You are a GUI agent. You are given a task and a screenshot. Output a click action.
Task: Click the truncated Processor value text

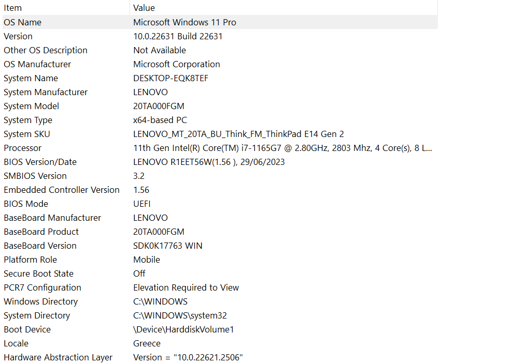[x=282, y=148]
